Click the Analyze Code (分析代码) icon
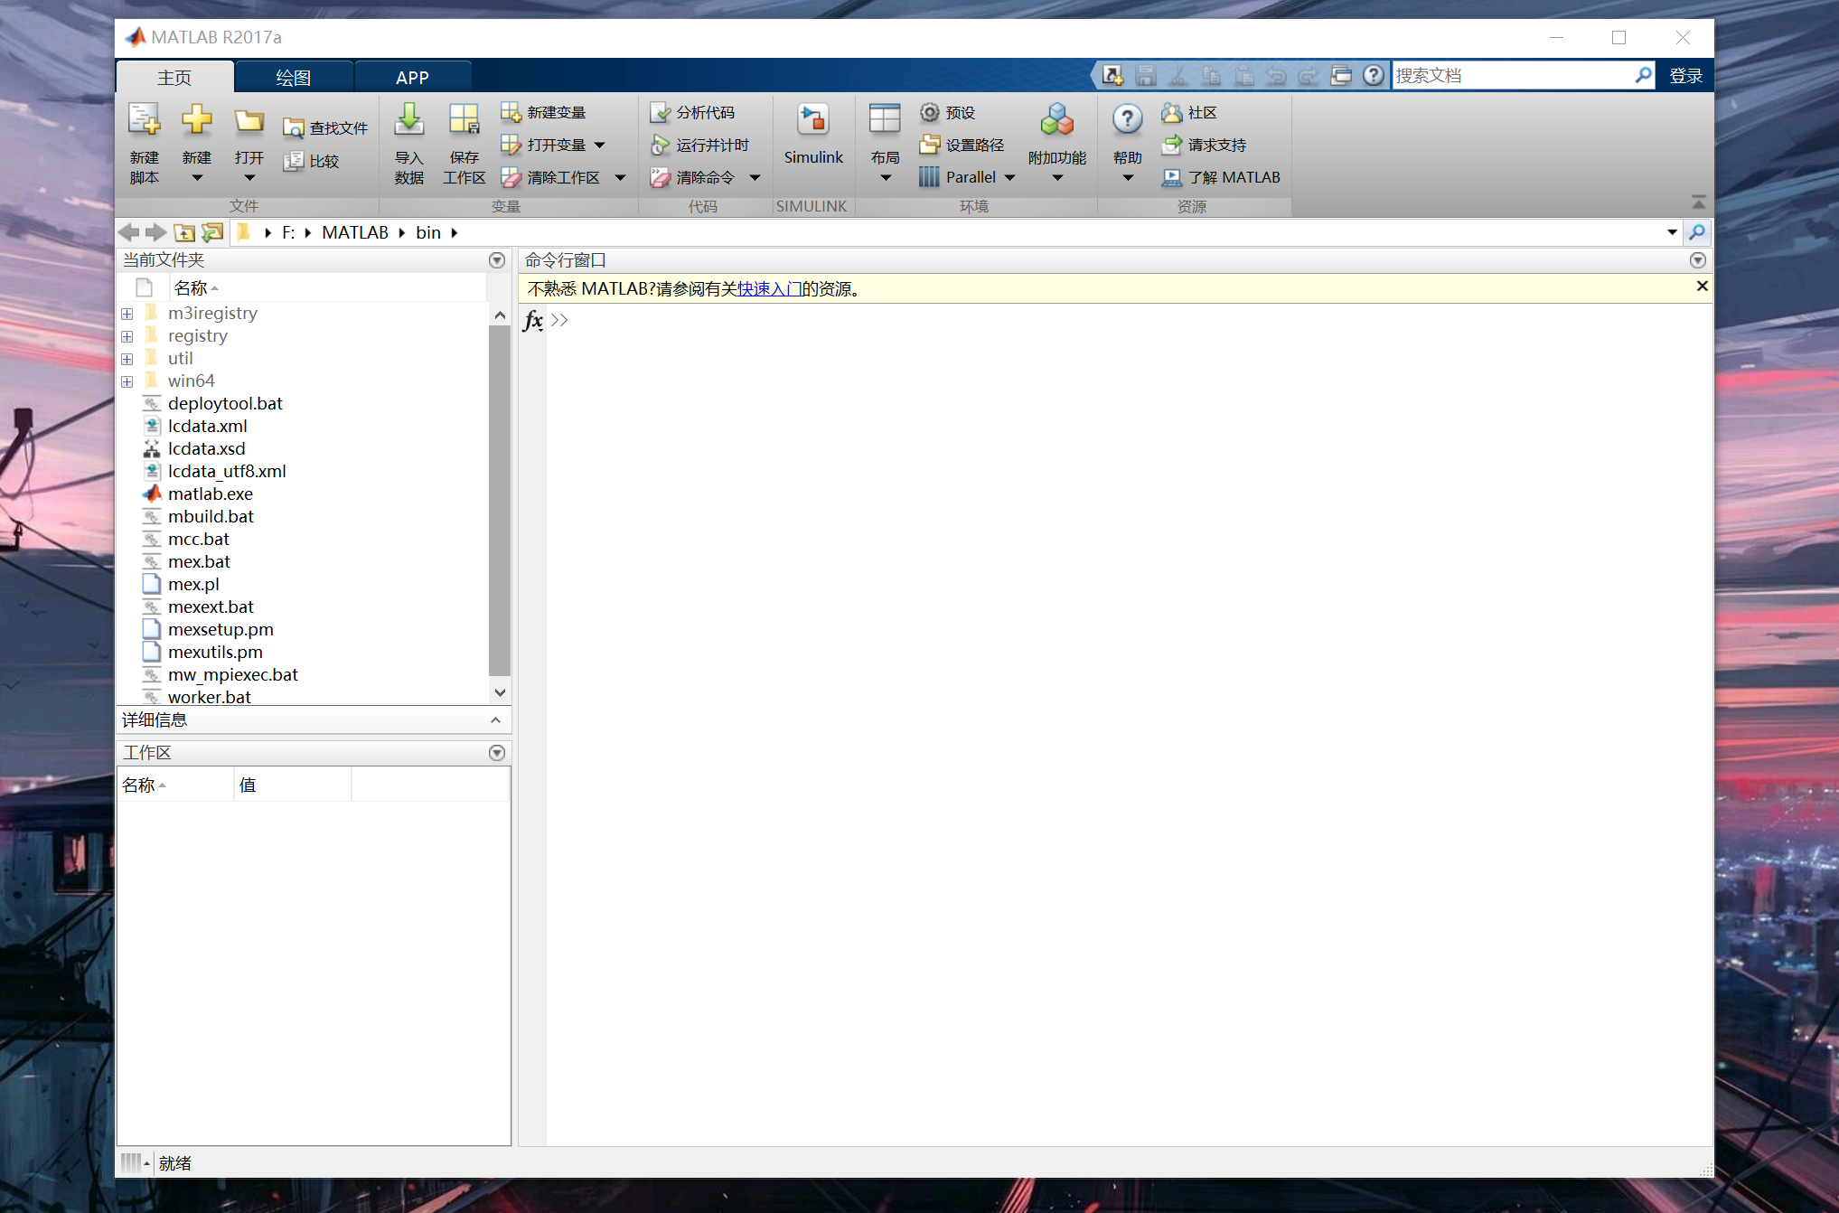Viewport: 1839px width, 1213px height. 661,112
